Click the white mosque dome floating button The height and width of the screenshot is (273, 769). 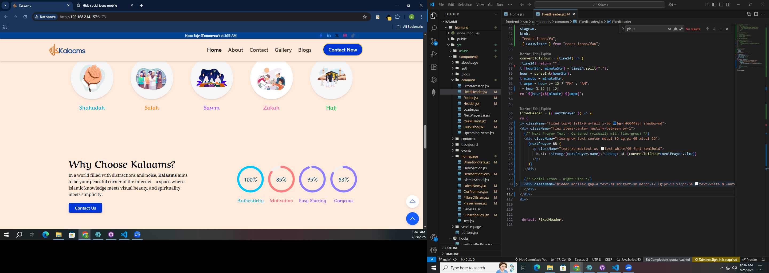pyautogui.click(x=412, y=202)
